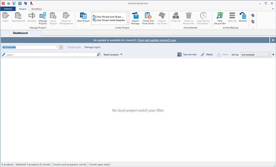Open the New Project dropdown arrow
Screen dimensions: 276x167
coord(83,23)
